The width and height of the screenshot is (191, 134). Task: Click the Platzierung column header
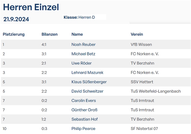coord(14,34)
